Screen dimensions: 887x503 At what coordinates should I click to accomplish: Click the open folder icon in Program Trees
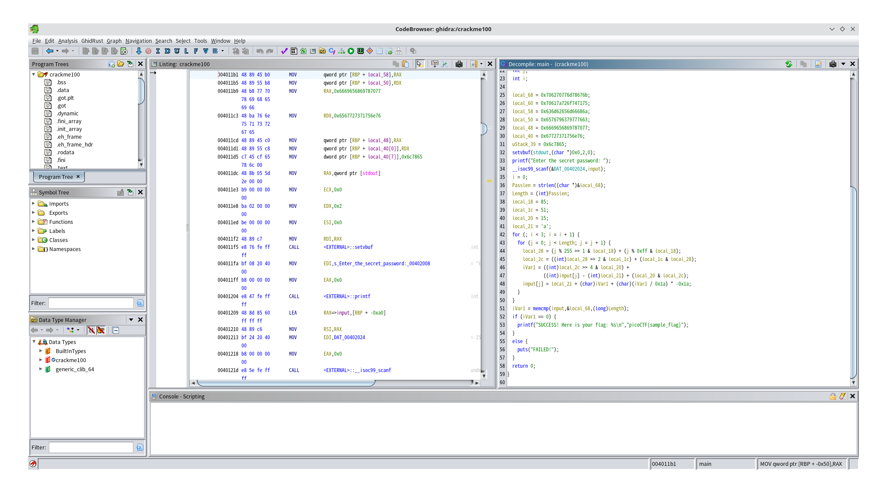(x=121, y=64)
